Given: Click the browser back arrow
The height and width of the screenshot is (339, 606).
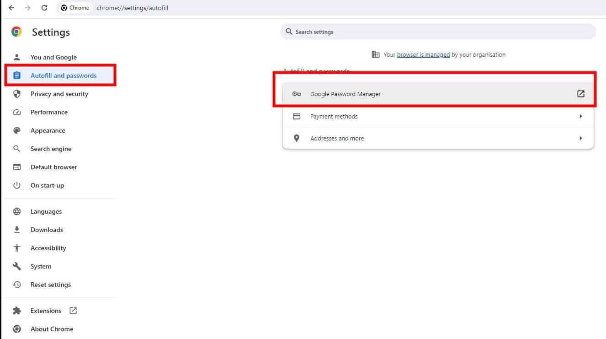Looking at the screenshot, I should pyautogui.click(x=11, y=8).
